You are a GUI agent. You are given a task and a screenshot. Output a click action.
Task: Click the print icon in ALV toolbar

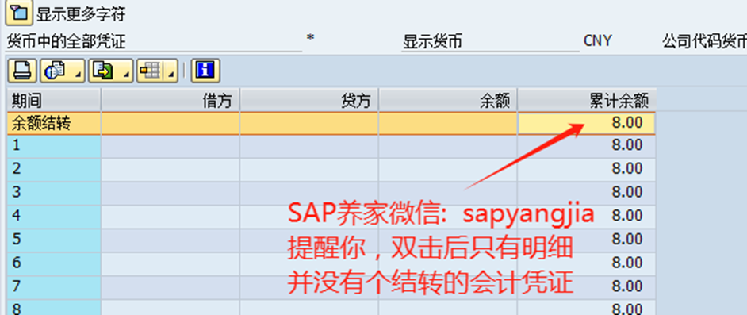pyautogui.click(x=22, y=71)
